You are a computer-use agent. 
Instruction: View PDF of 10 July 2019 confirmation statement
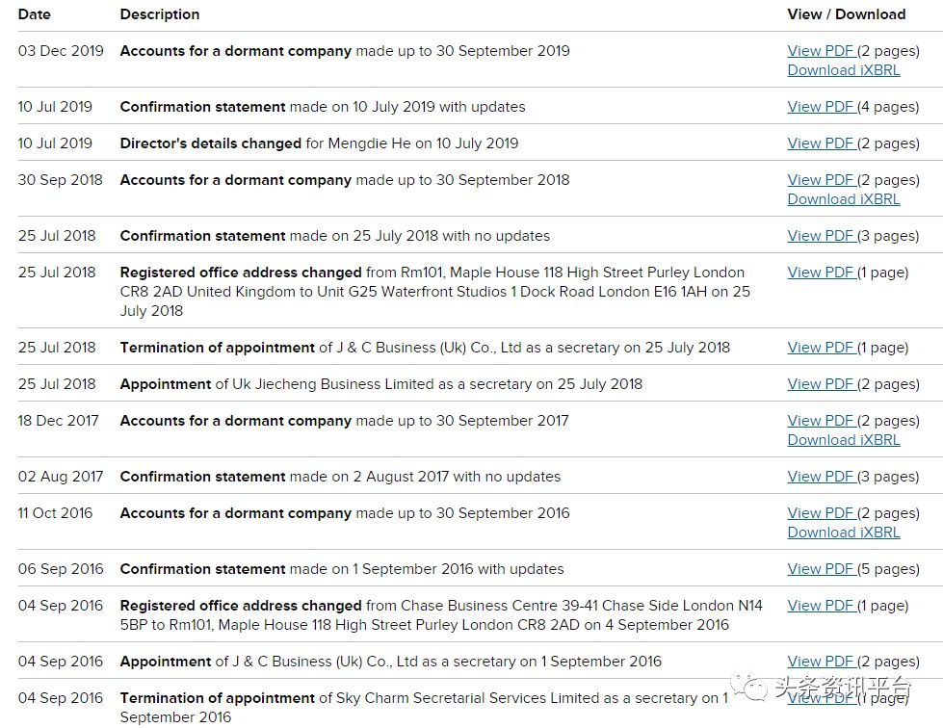tap(820, 107)
